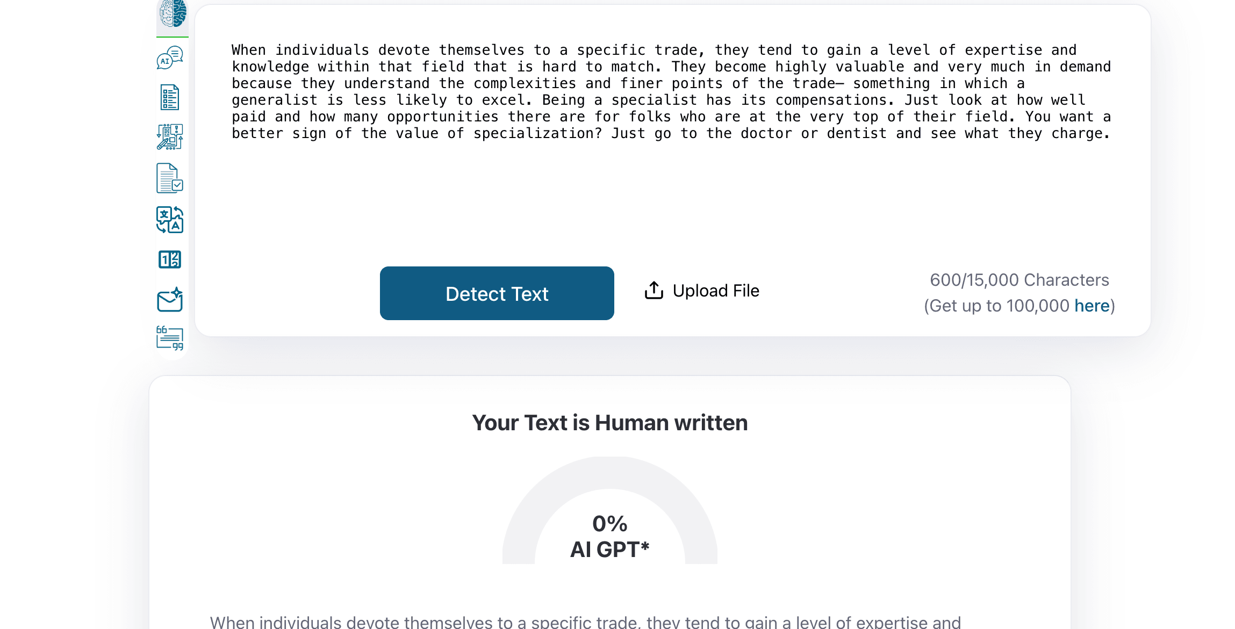This screenshot has width=1235, height=629.
Task: Choose Upload File option
Action: tap(702, 291)
